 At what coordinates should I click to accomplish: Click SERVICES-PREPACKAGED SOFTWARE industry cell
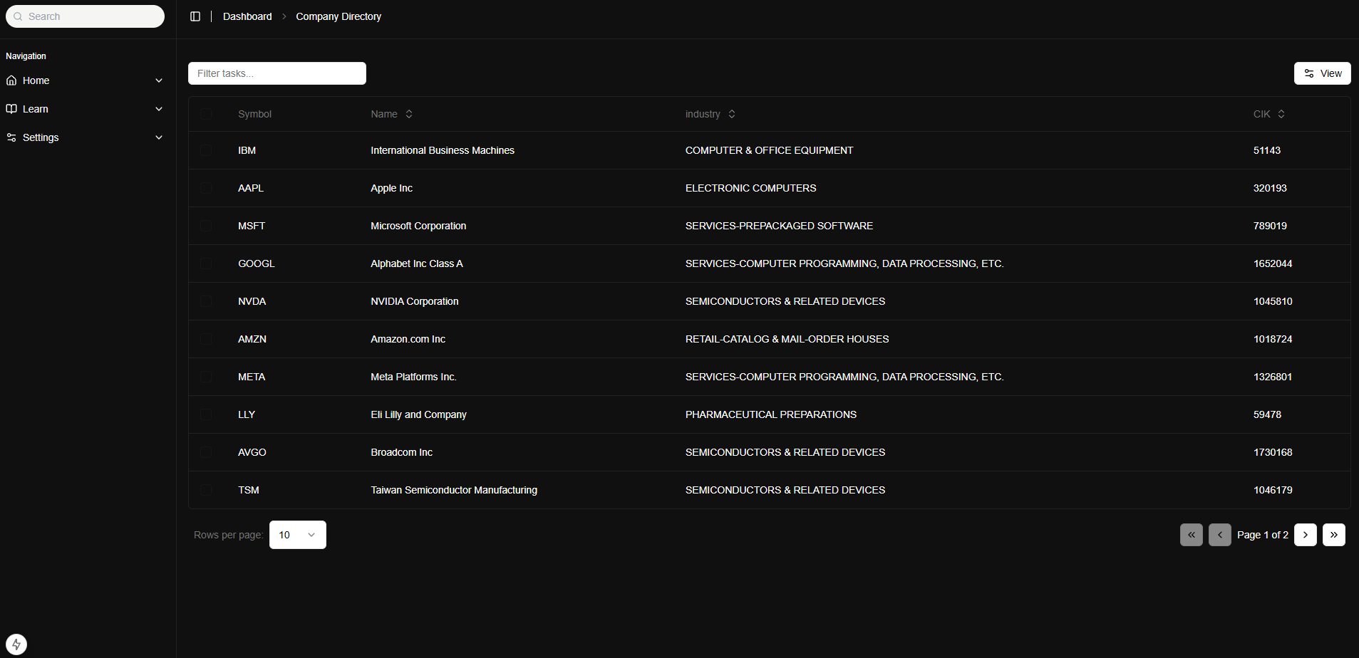pos(779,226)
